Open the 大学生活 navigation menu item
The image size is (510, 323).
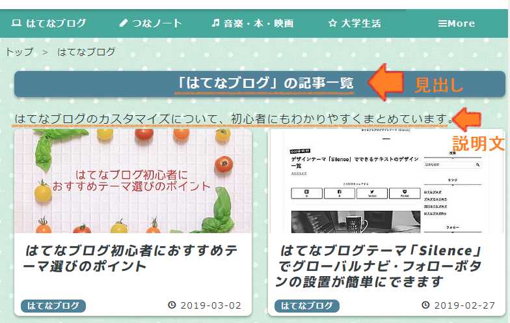coord(355,23)
